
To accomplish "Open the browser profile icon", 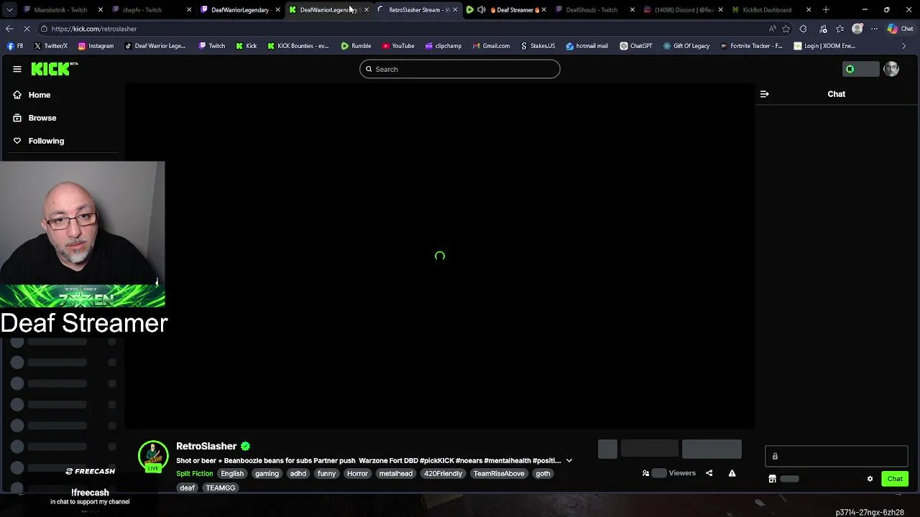I will tap(857, 29).
